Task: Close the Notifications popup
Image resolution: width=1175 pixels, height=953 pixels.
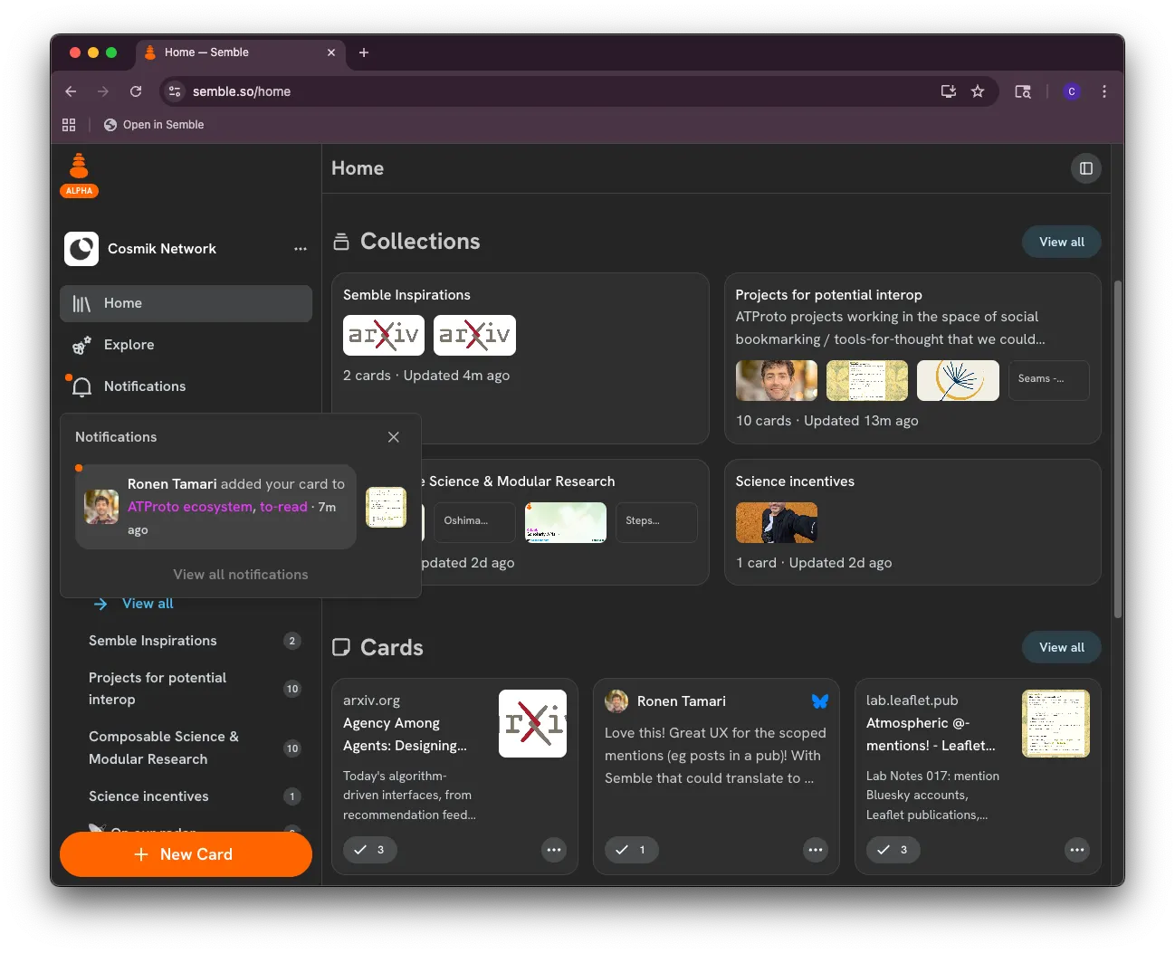Action: click(393, 437)
